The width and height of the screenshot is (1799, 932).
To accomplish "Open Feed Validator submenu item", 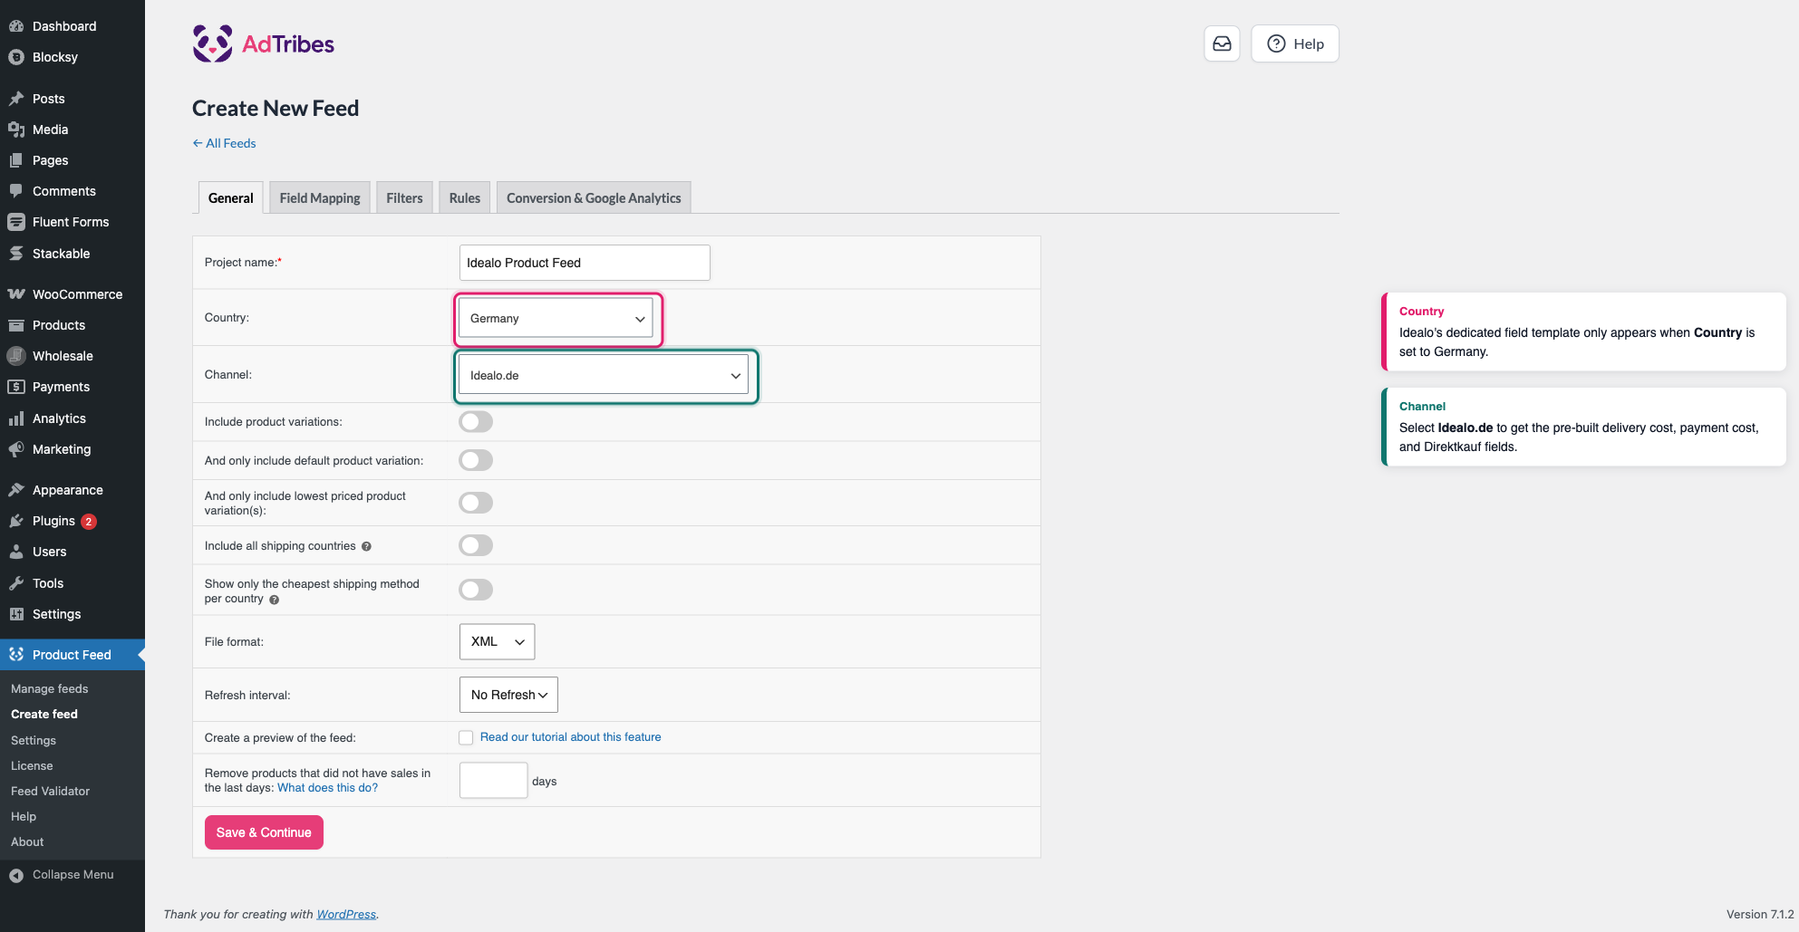I will (x=51, y=791).
